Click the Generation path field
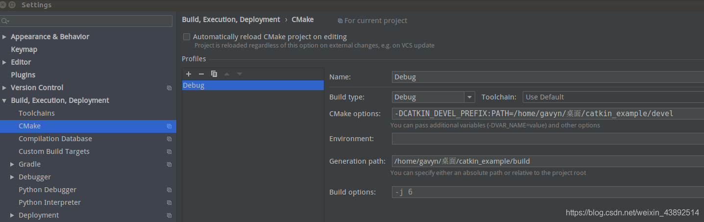 point(546,161)
